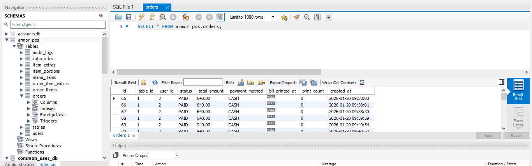Sort by the total_amount column header

pos(211,91)
